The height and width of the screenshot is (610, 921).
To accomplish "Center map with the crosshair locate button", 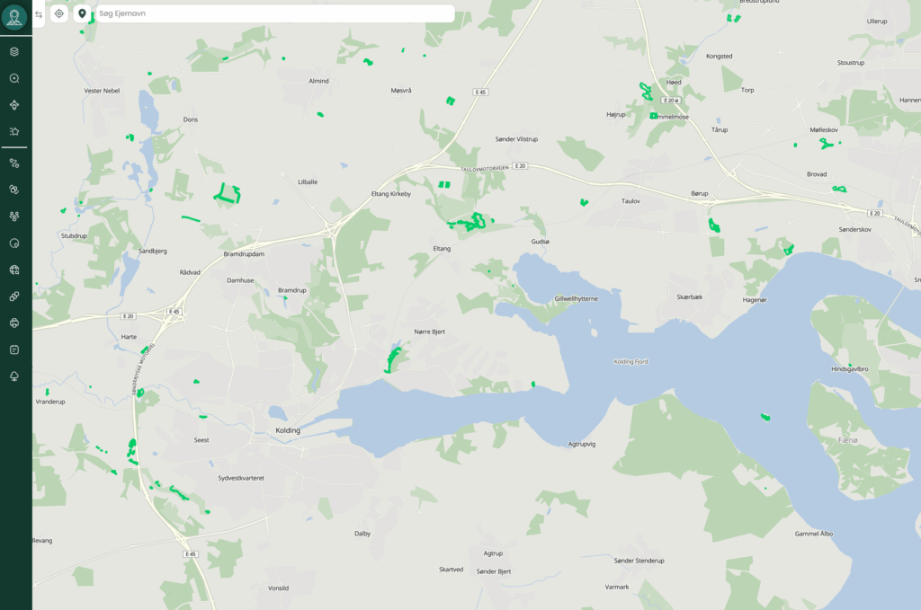I will pyautogui.click(x=59, y=13).
